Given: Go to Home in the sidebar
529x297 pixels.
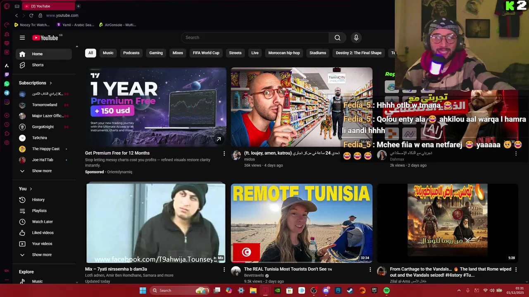Looking at the screenshot, I should (x=44, y=54).
